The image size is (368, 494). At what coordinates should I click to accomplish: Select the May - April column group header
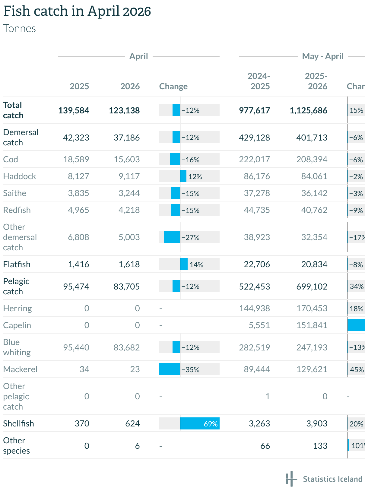pyautogui.click(x=323, y=56)
